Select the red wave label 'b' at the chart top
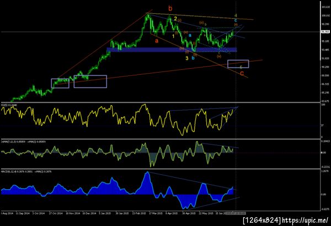Viewport: 331px width, 226px height. (170, 9)
